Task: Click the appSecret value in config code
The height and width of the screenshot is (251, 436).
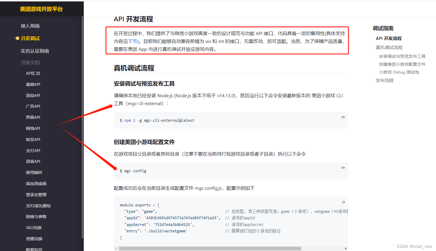Action: 172,224
